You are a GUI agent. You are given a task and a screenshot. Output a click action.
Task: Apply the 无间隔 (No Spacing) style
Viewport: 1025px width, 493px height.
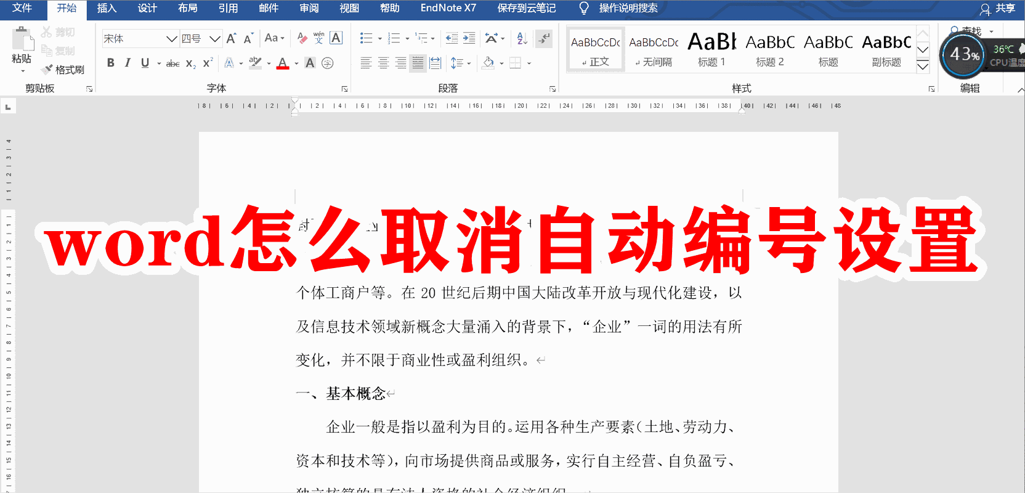654,49
